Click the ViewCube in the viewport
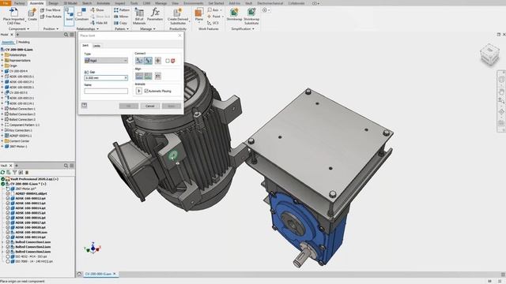The image size is (506, 284). point(489,54)
